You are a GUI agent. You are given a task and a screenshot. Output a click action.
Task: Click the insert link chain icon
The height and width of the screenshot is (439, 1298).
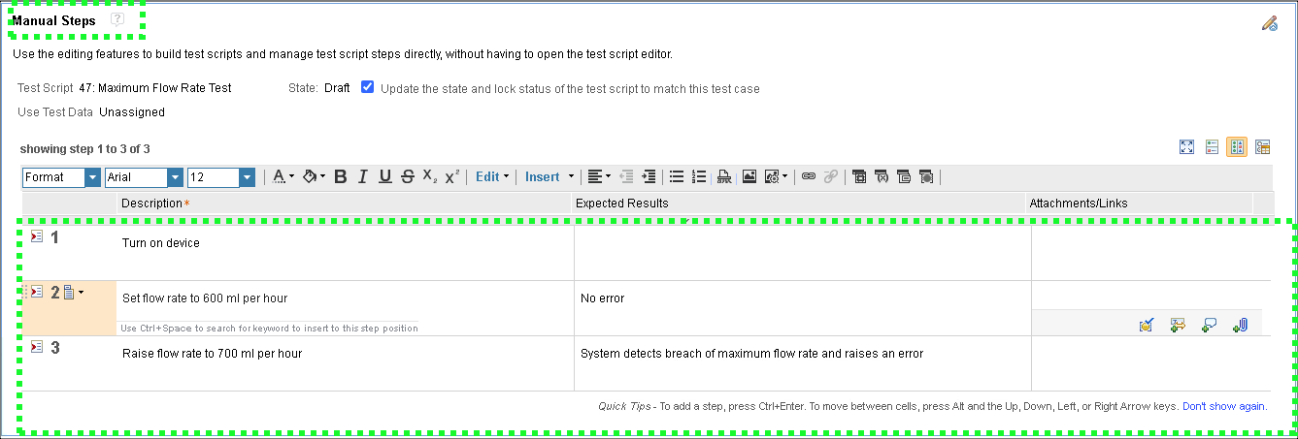(808, 176)
